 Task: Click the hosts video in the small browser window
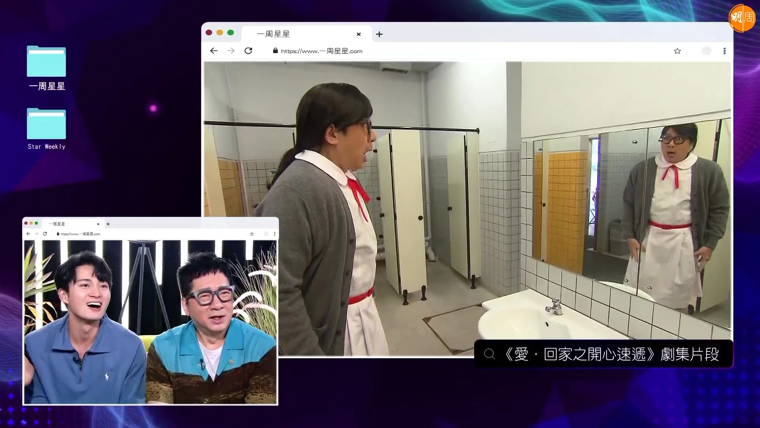pos(150,322)
